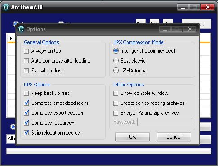The image size is (218, 166).
Task: Minimize the Options dialog
Action: (x=165, y=29)
